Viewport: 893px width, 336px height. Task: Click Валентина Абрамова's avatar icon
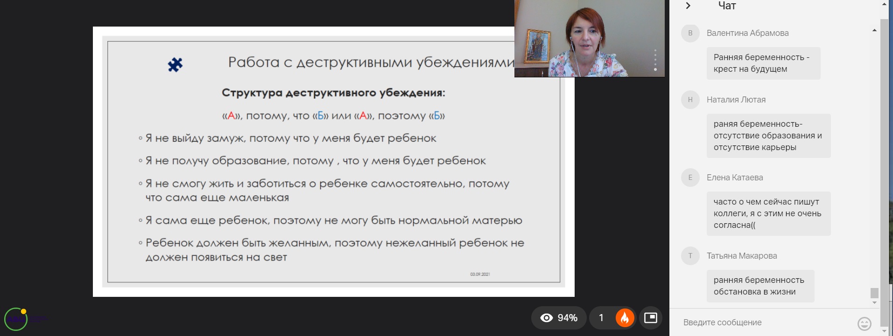(690, 33)
